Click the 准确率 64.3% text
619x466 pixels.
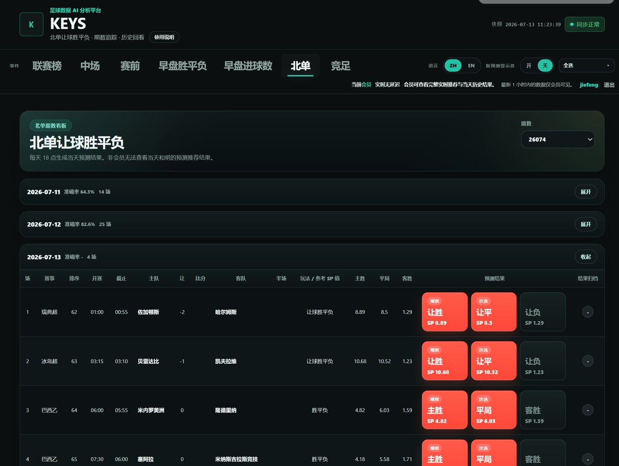pos(79,192)
